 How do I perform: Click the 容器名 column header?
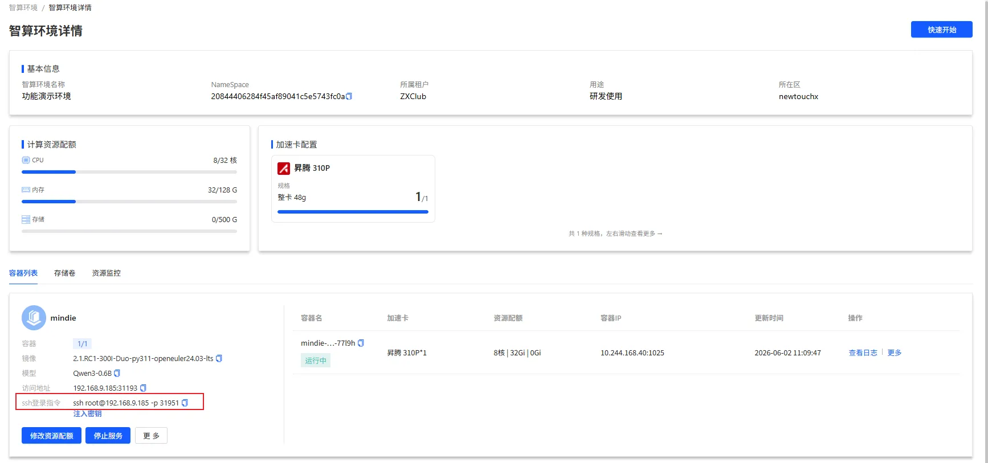(312, 318)
